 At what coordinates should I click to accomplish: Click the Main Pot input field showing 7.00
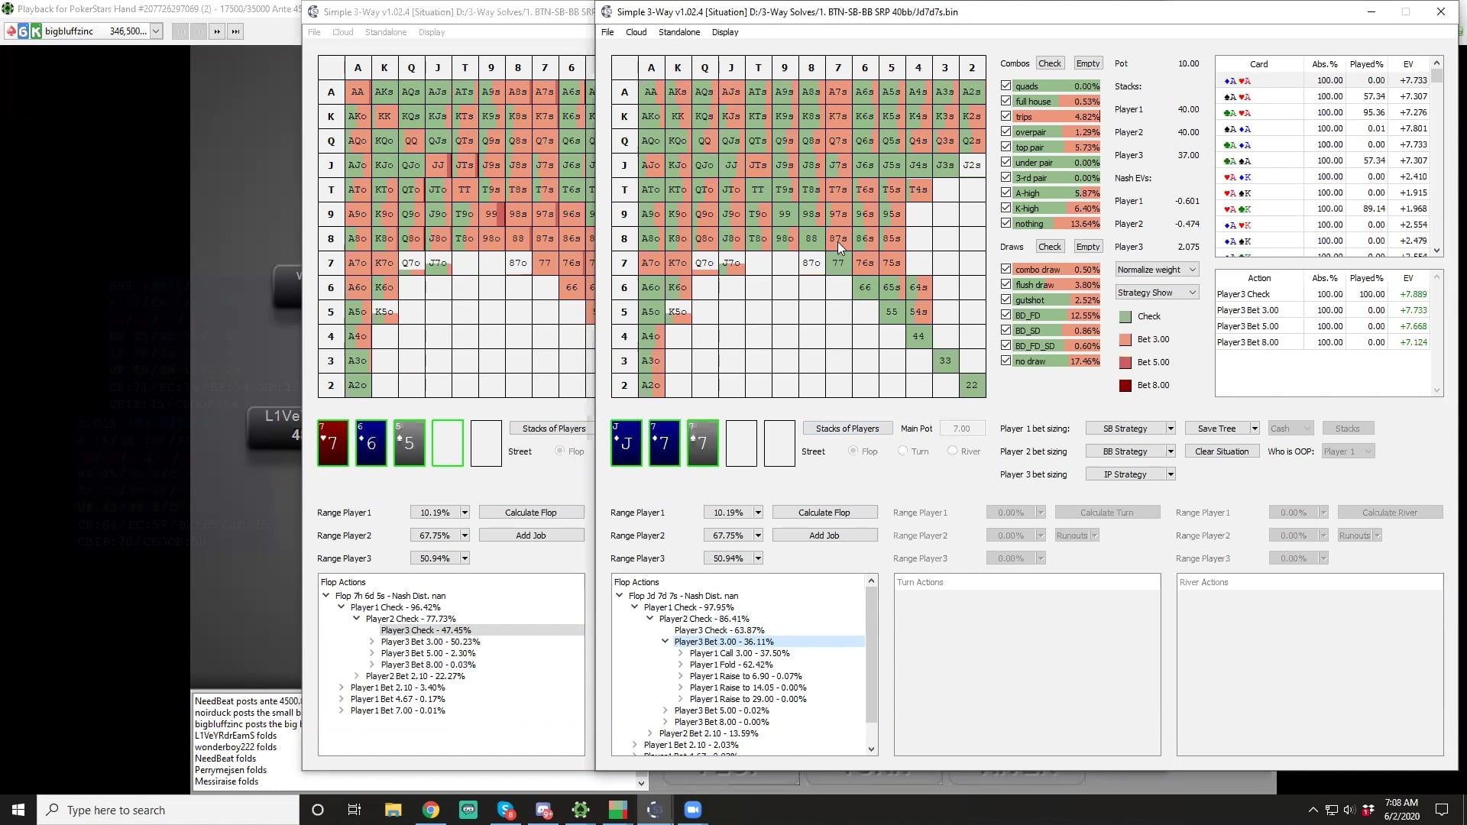[x=962, y=428]
